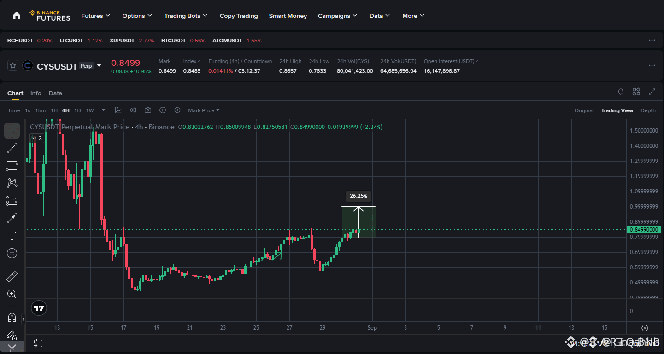The image size is (664, 354).
Task: Select the zoom-in tool
Action: click(12, 294)
